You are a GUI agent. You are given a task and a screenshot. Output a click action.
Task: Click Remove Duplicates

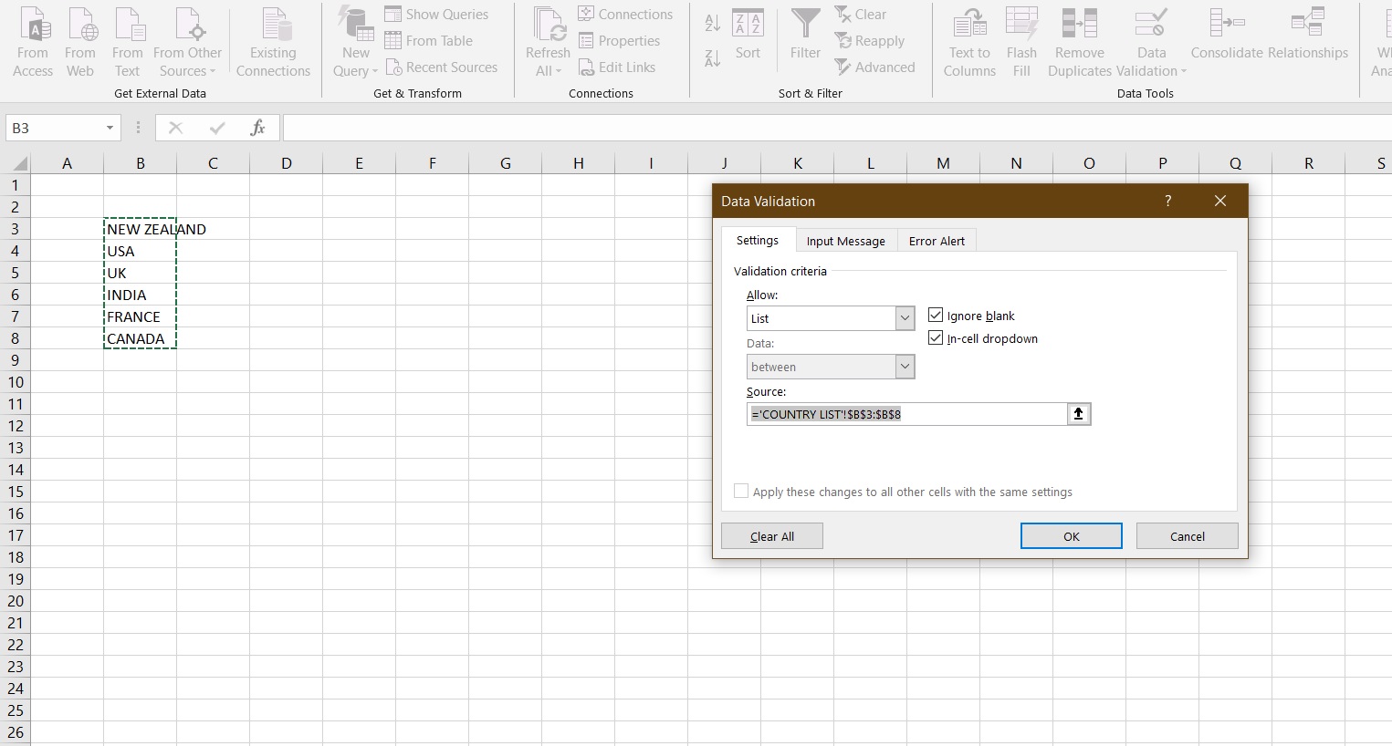1080,42
